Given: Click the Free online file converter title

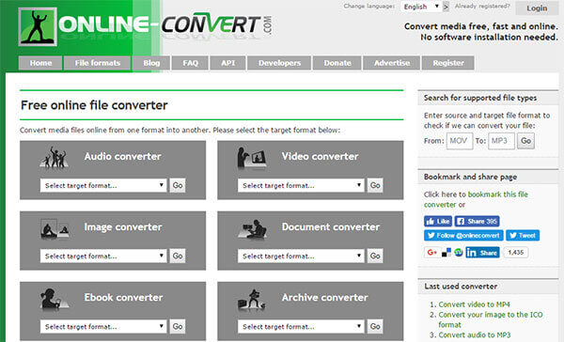Looking at the screenshot, I should pos(94,105).
